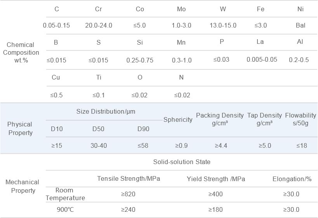Screen dimensions: 318x218
Task: Select the La element header
Action: click(x=260, y=42)
